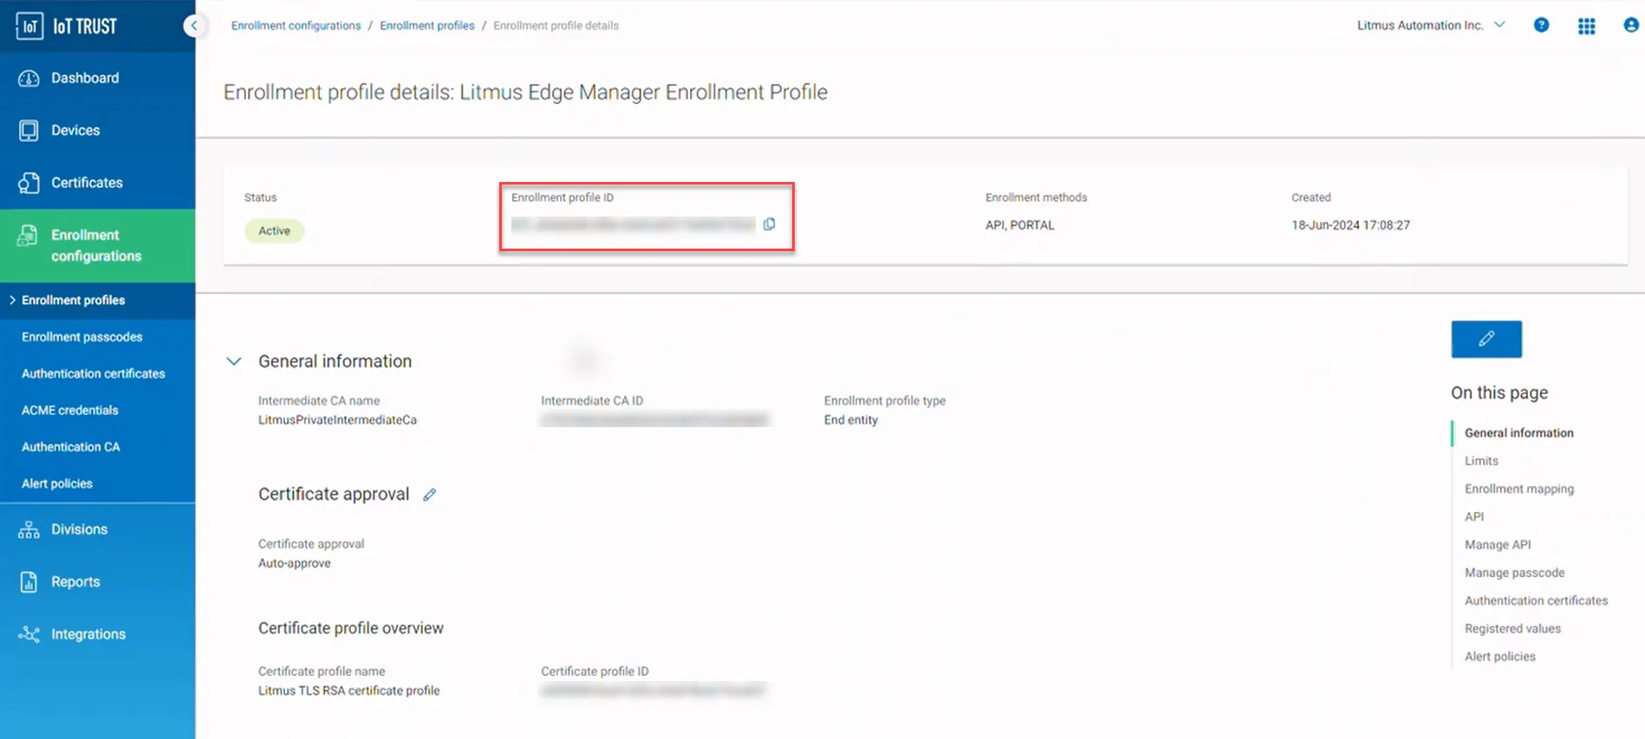This screenshot has height=739, width=1645.
Task: Click the Divisions hierarchy icon
Action: coord(29,529)
